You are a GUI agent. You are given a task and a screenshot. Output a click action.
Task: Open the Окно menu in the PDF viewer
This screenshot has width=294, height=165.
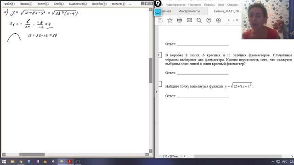221,5
